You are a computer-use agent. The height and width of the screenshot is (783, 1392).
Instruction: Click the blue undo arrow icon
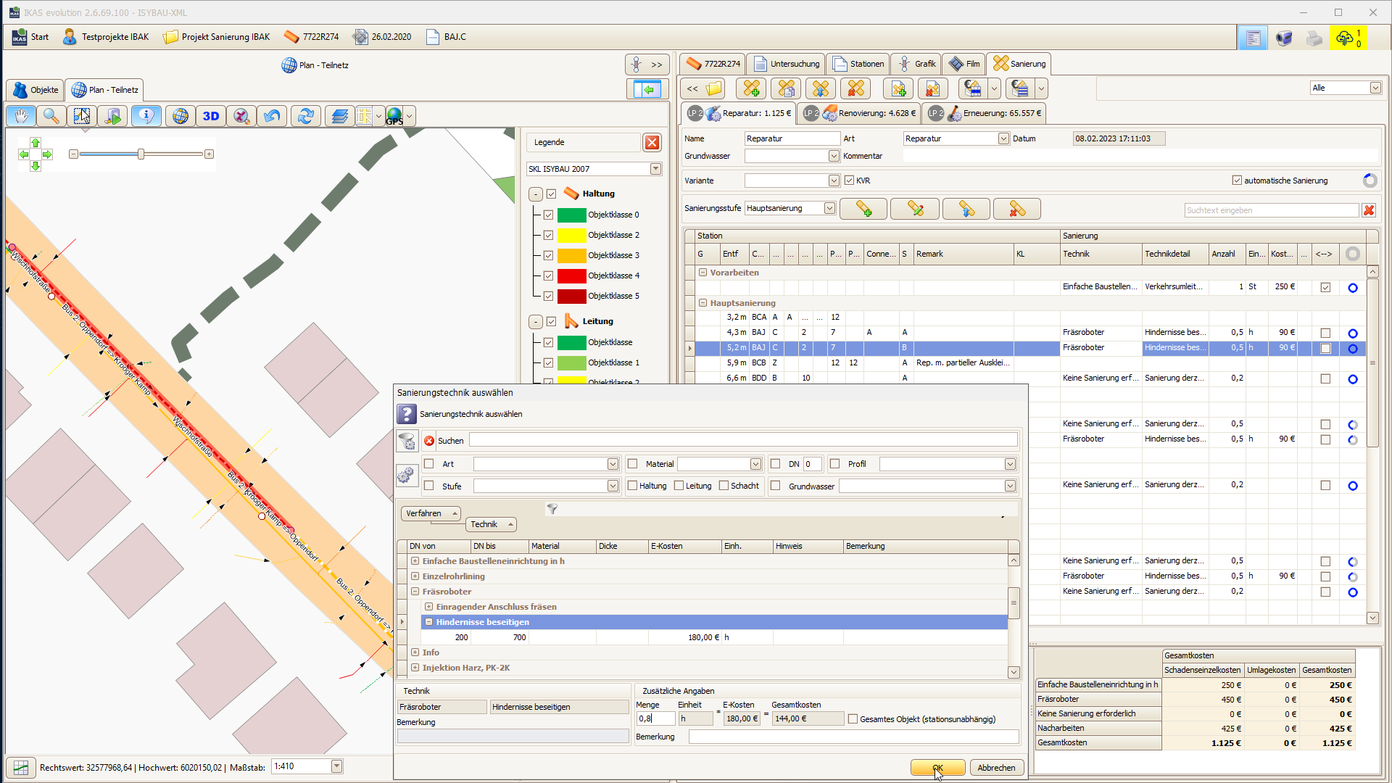[272, 116]
